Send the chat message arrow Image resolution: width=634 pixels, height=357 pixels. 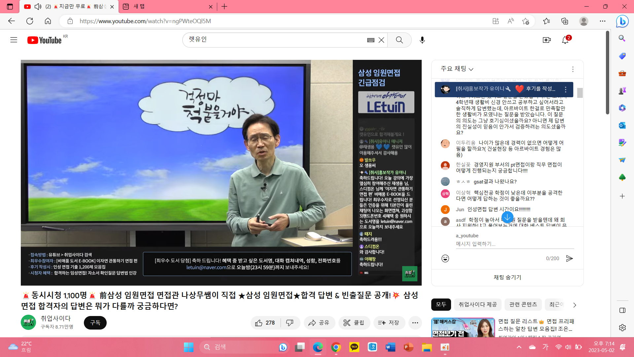569,258
